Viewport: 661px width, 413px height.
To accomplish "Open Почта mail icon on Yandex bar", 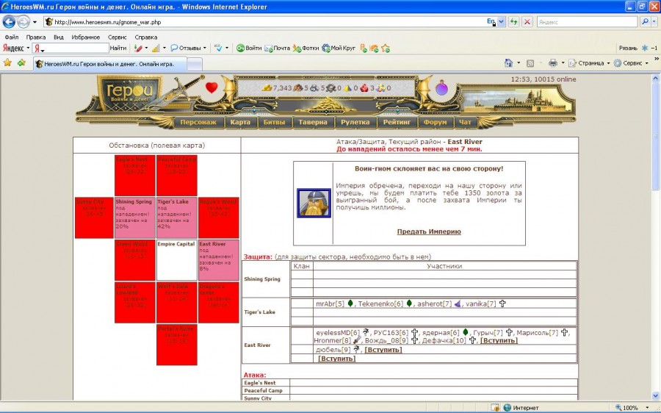I will (269, 48).
